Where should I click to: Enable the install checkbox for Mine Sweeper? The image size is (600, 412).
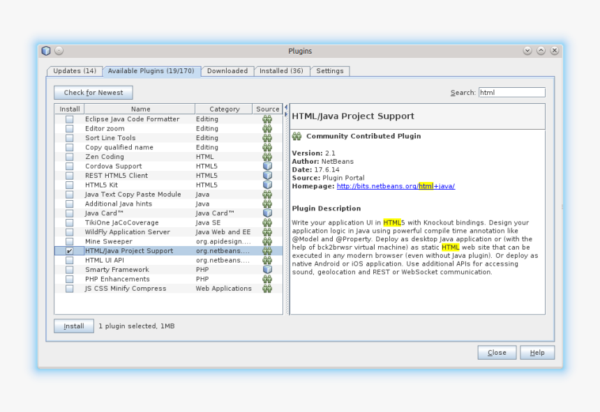tap(69, 242)
